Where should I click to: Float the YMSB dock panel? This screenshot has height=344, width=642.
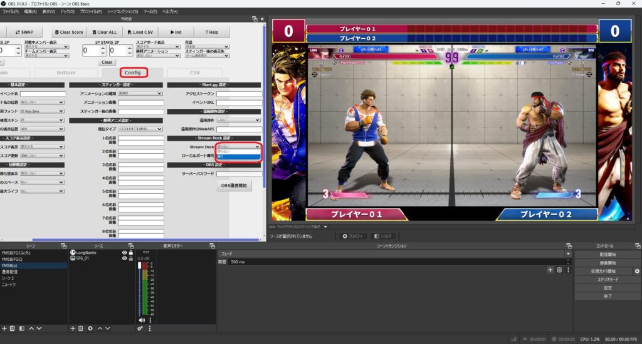pos(255,19)
